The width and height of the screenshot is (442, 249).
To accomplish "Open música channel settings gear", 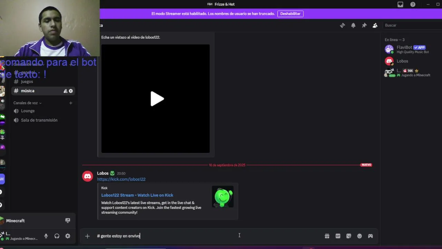I will 71,91.
